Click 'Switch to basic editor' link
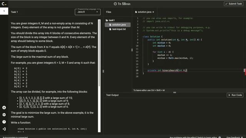 pos(207,137)
